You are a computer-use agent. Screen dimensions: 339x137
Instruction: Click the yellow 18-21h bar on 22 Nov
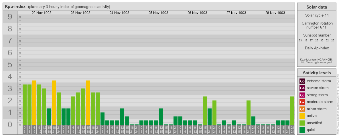coord(54,102)
